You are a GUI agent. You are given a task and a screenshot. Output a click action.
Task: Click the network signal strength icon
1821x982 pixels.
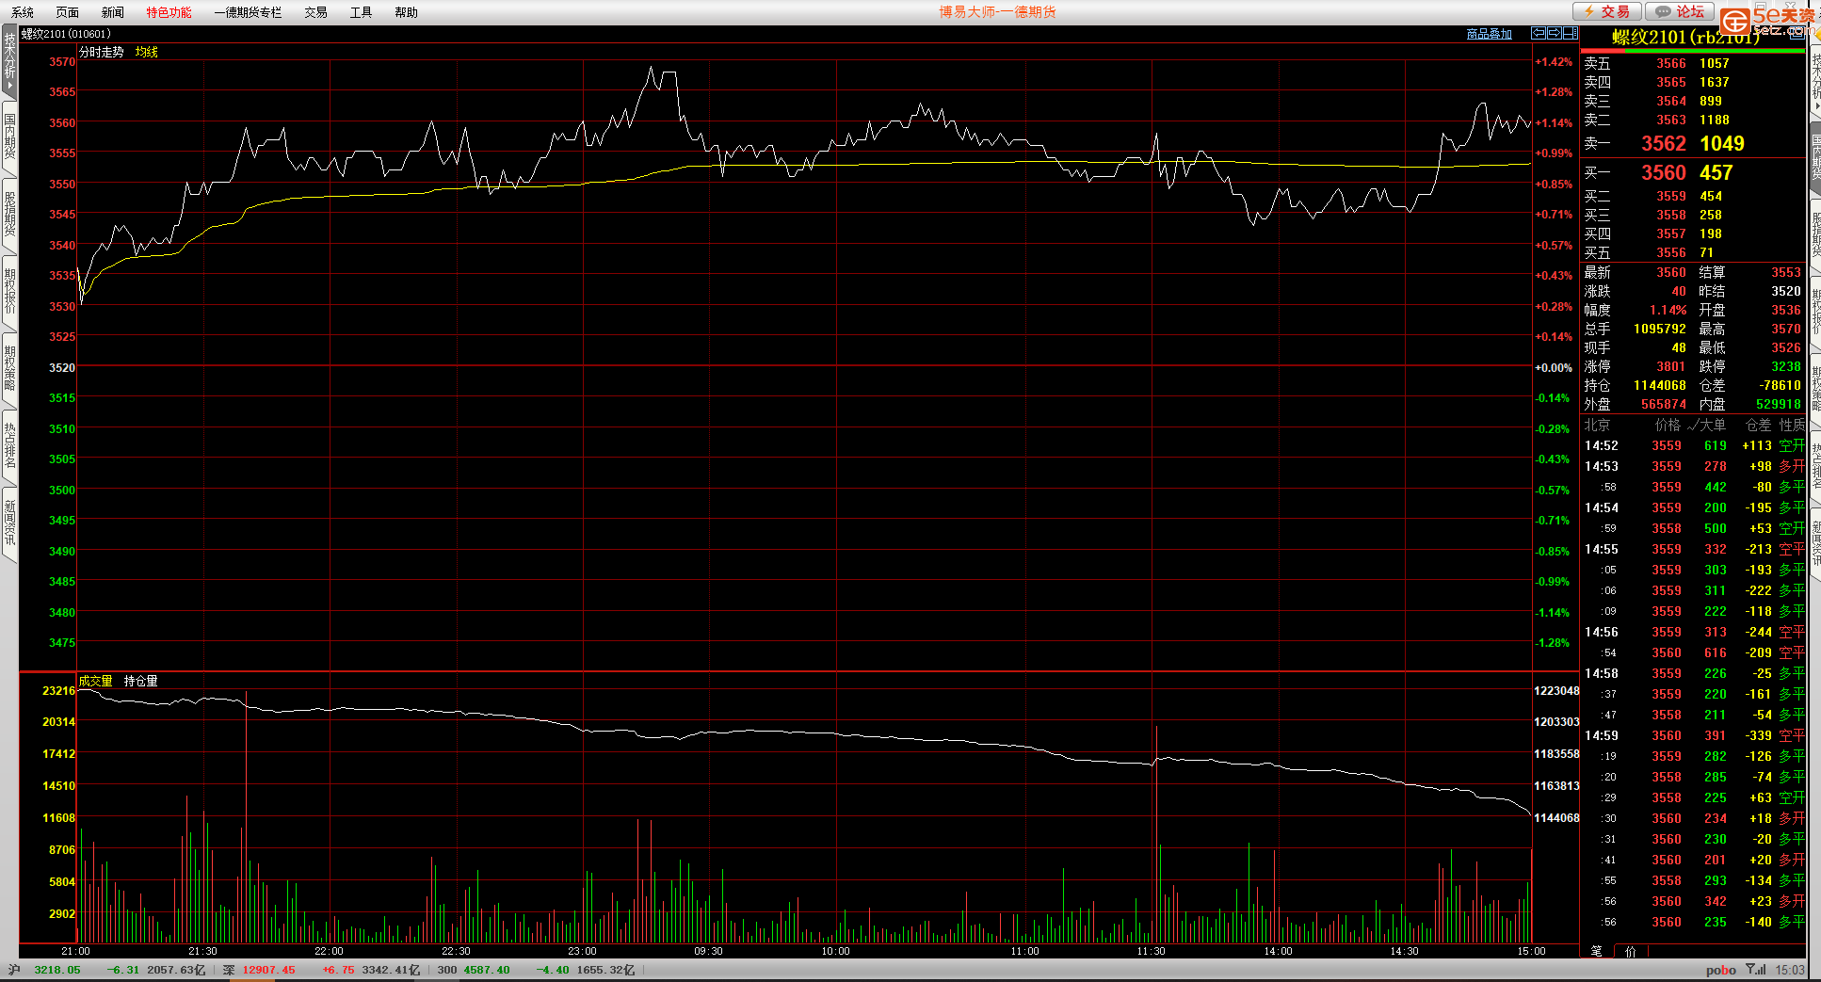coord(1755,970)
